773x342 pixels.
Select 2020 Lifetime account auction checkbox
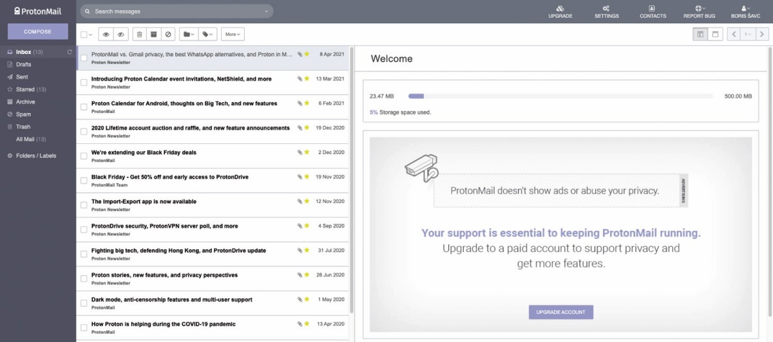click(x=84, y=132)
